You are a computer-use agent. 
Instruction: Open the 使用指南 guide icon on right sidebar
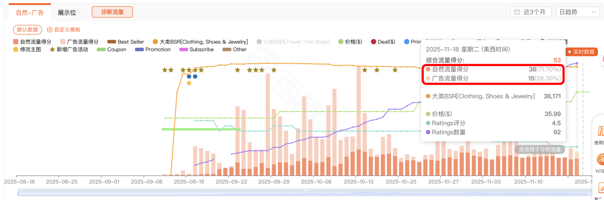600,132
